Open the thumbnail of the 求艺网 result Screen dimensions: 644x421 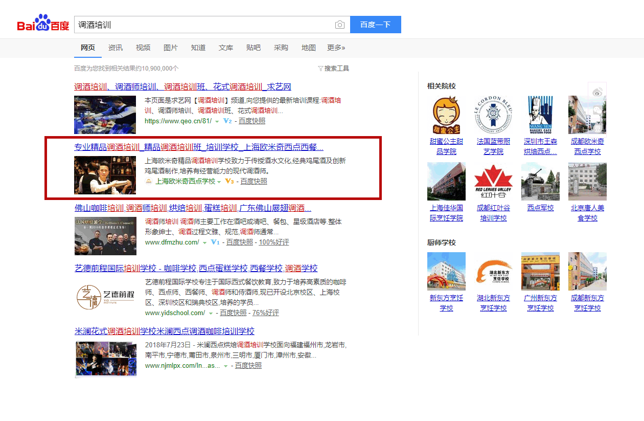point(105,115)
